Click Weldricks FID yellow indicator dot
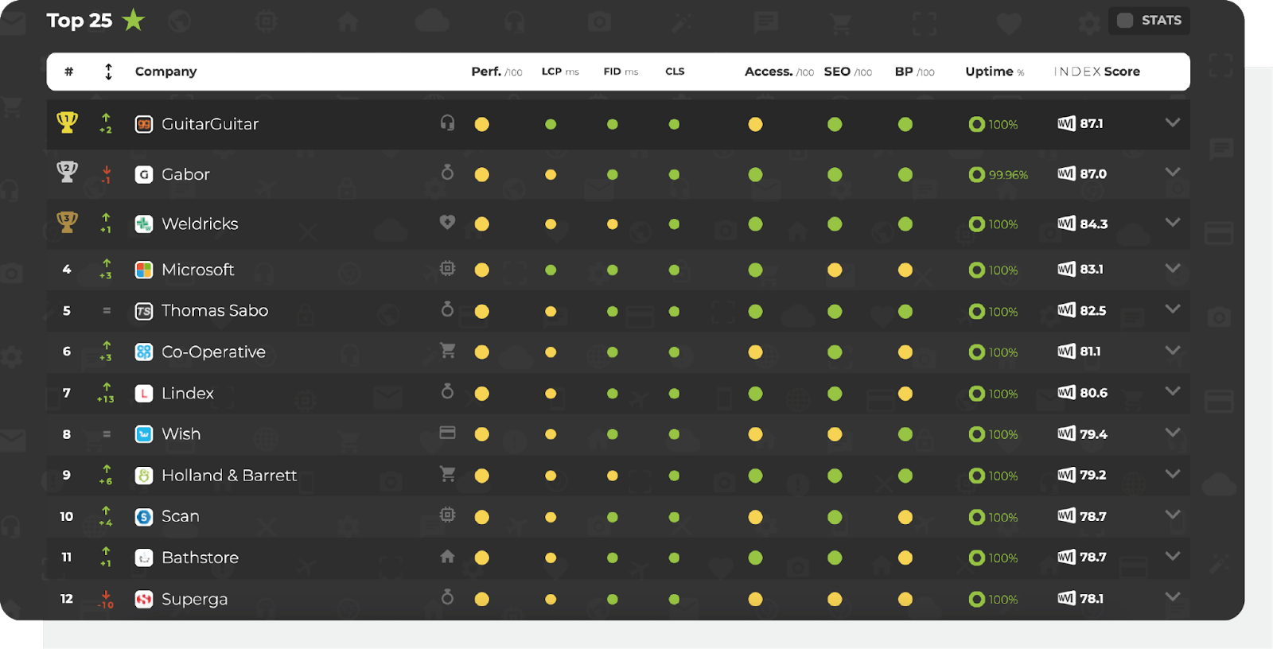Screen dimensions: 1273x649 coord(613,224)
